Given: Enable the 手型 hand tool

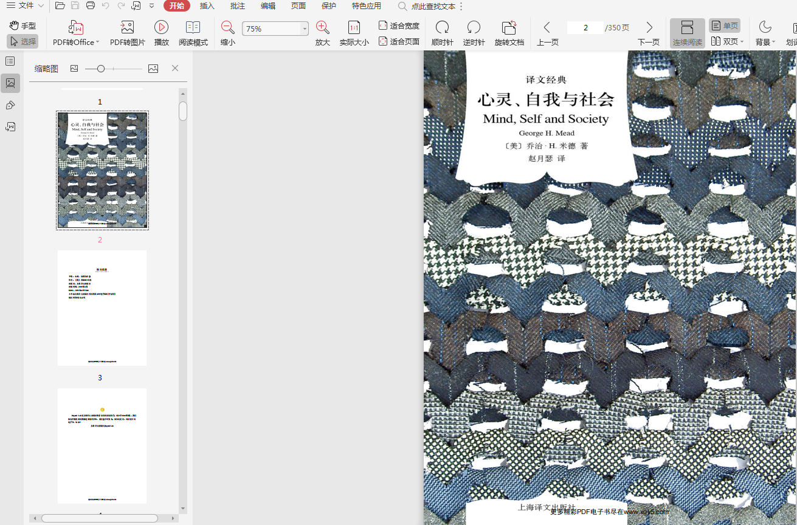Looking at the screenshot, I should 22,26.
